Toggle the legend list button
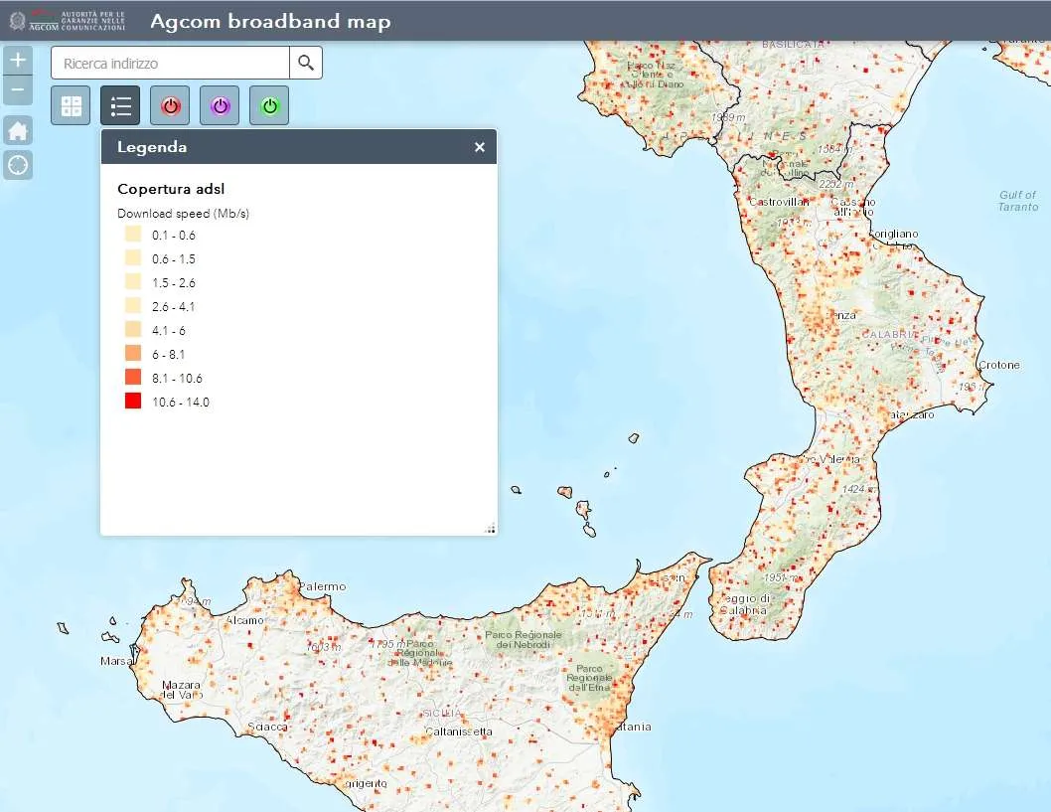Viewport: 1051px width, 812px height. [120, 105]
